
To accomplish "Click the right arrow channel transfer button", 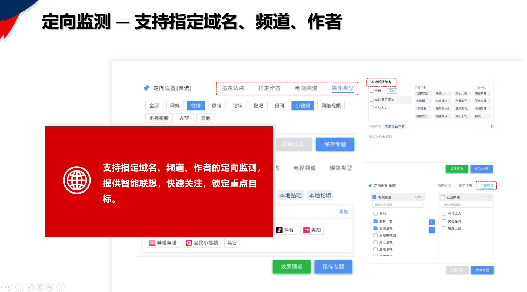I will click(432, 230).
